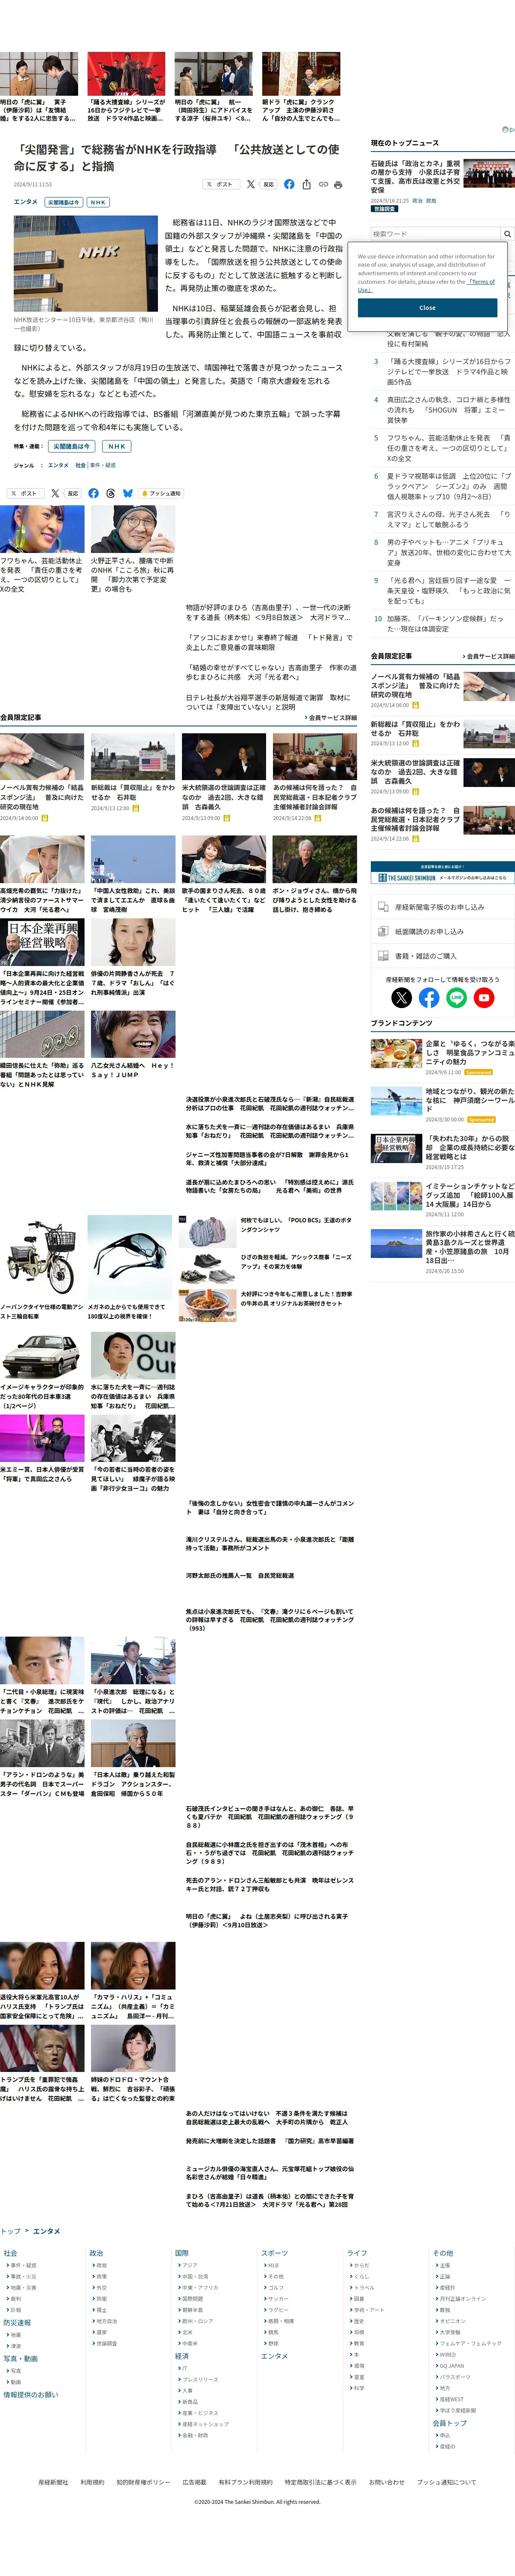The height and width of the screenshot is (2576, 515).
Task: Click the X icon in the share row below the article
Action: coord(55,493)
